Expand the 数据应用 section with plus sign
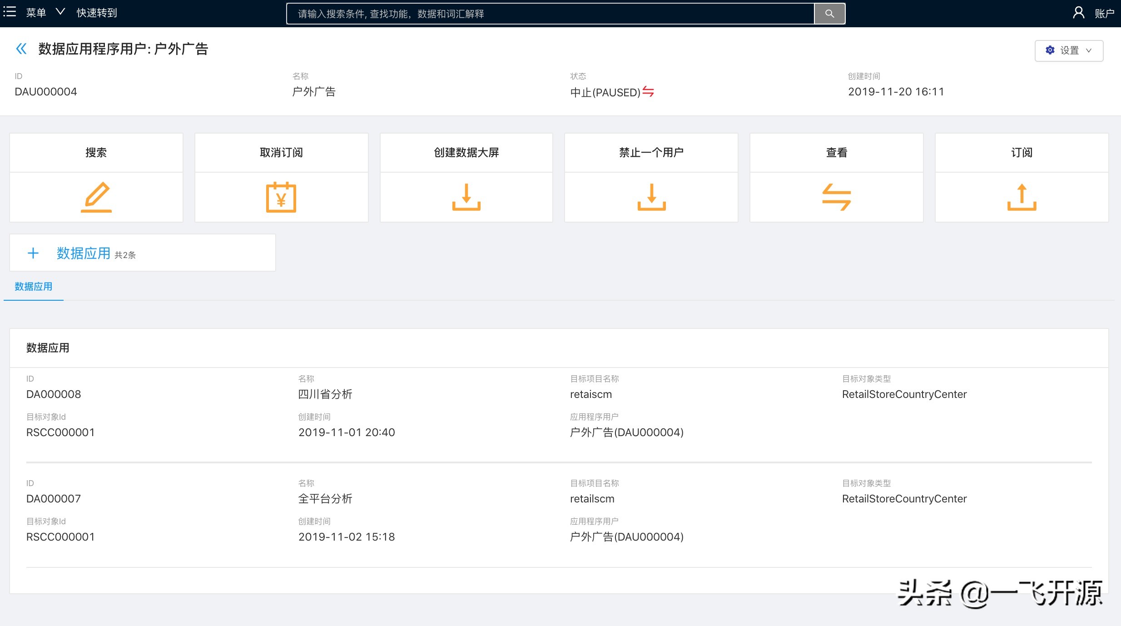1121x626 pixels. pyautogui.click(x=33, y=253)
